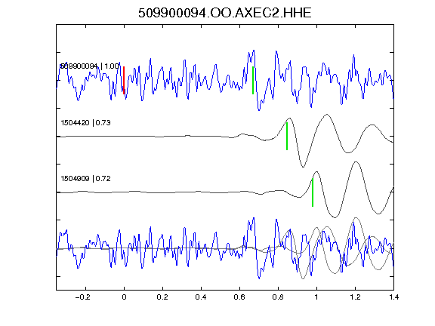This screenshot has width=435, height=326.
Task: Click the red pick marker at time zero
Action: click(x=124, y=81)
